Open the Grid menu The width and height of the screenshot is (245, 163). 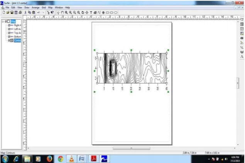(44, 7)
